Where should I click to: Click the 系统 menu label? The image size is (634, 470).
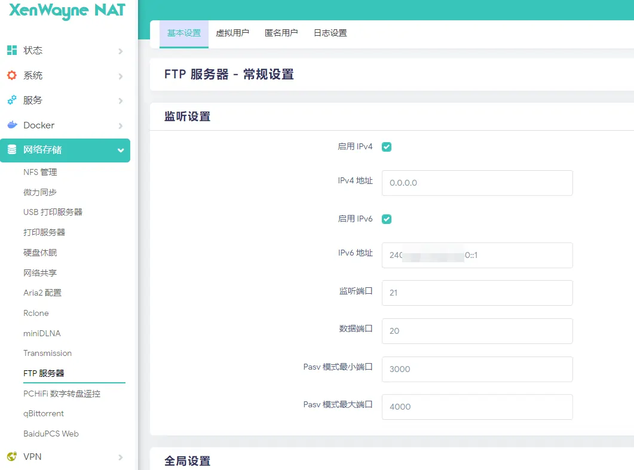pyautogui.click(x=33, y=76)
